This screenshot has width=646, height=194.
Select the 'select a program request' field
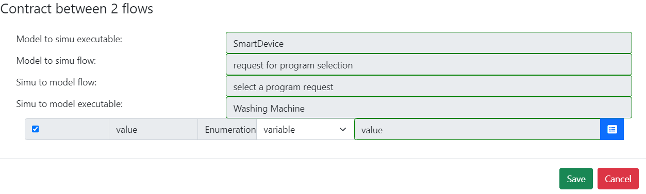(429, 86)
